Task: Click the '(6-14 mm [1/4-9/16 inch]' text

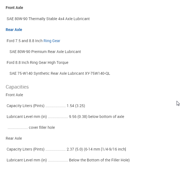Action: tap(105, 149)
